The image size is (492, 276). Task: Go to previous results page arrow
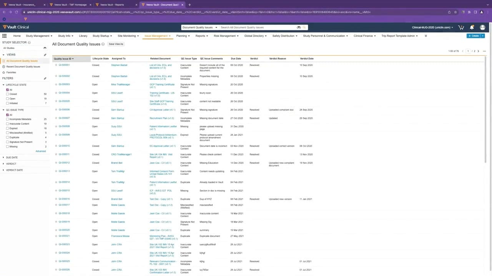[x=462, y=51]
